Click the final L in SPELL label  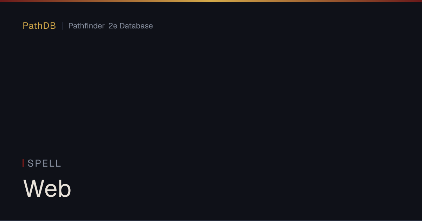58,163
